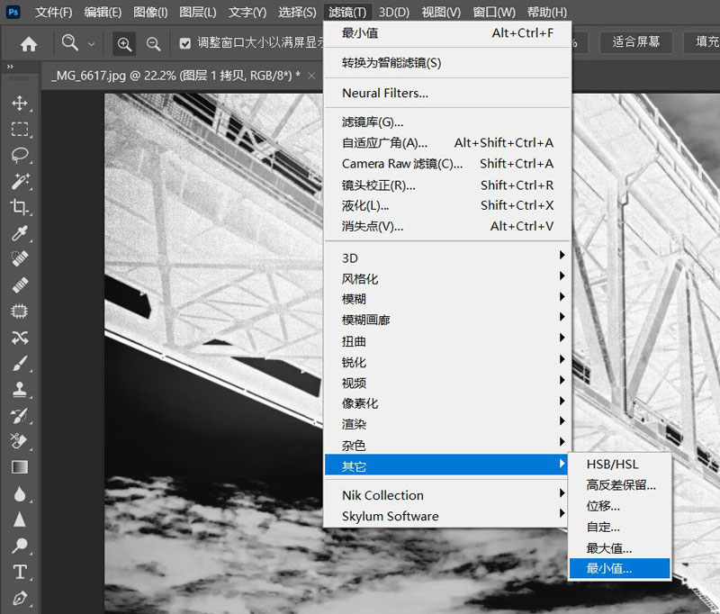Select the Blur drop tool
The width and height of the screenshot is (720, 614).
[x=20, y=493]
